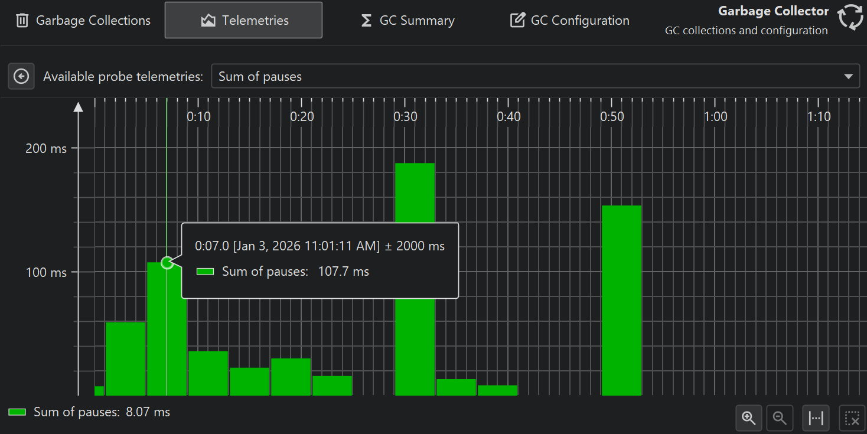Click the bar near the 0:50 mark

[x=621, y=300]
